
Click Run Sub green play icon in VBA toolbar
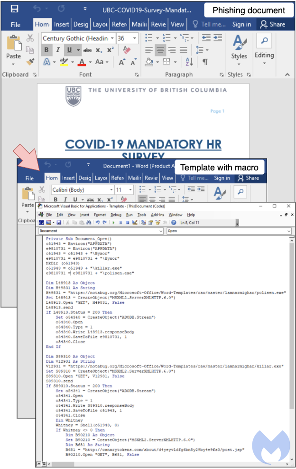click(x=114, y=223)
